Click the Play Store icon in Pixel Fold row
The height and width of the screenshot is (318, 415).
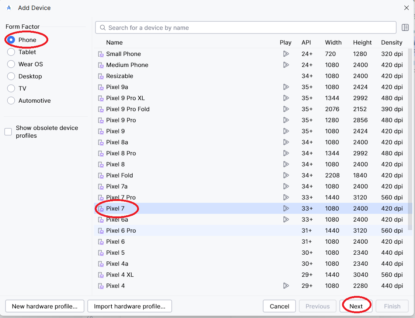pos(286,175)
